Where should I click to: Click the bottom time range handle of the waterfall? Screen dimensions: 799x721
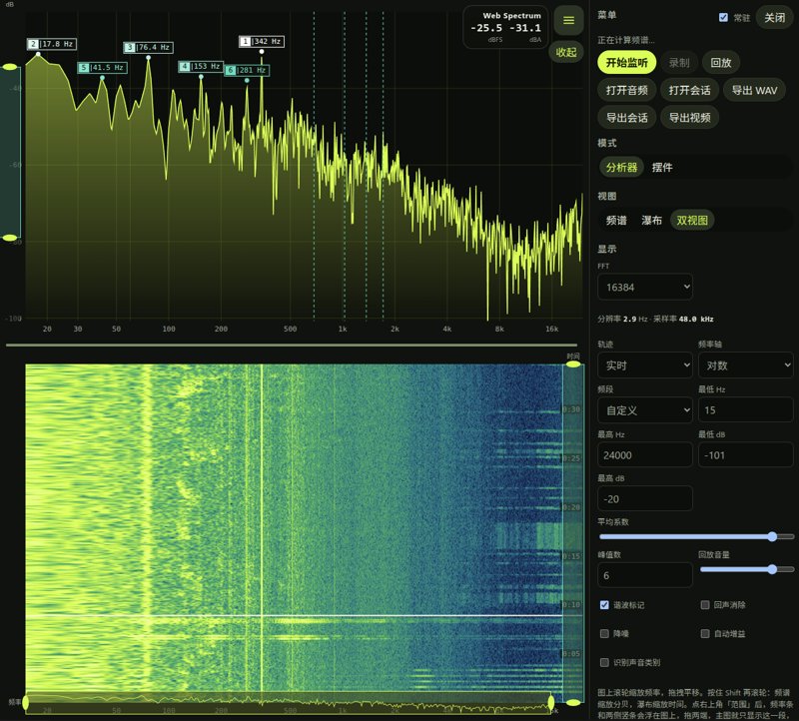pyautogui.click(x=573, y=703)
